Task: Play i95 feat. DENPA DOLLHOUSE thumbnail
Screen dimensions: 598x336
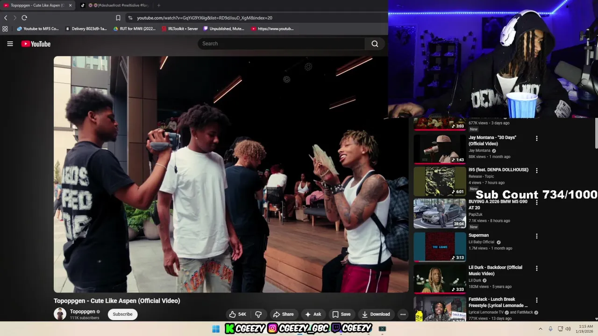Action: (x=440, y=182)
